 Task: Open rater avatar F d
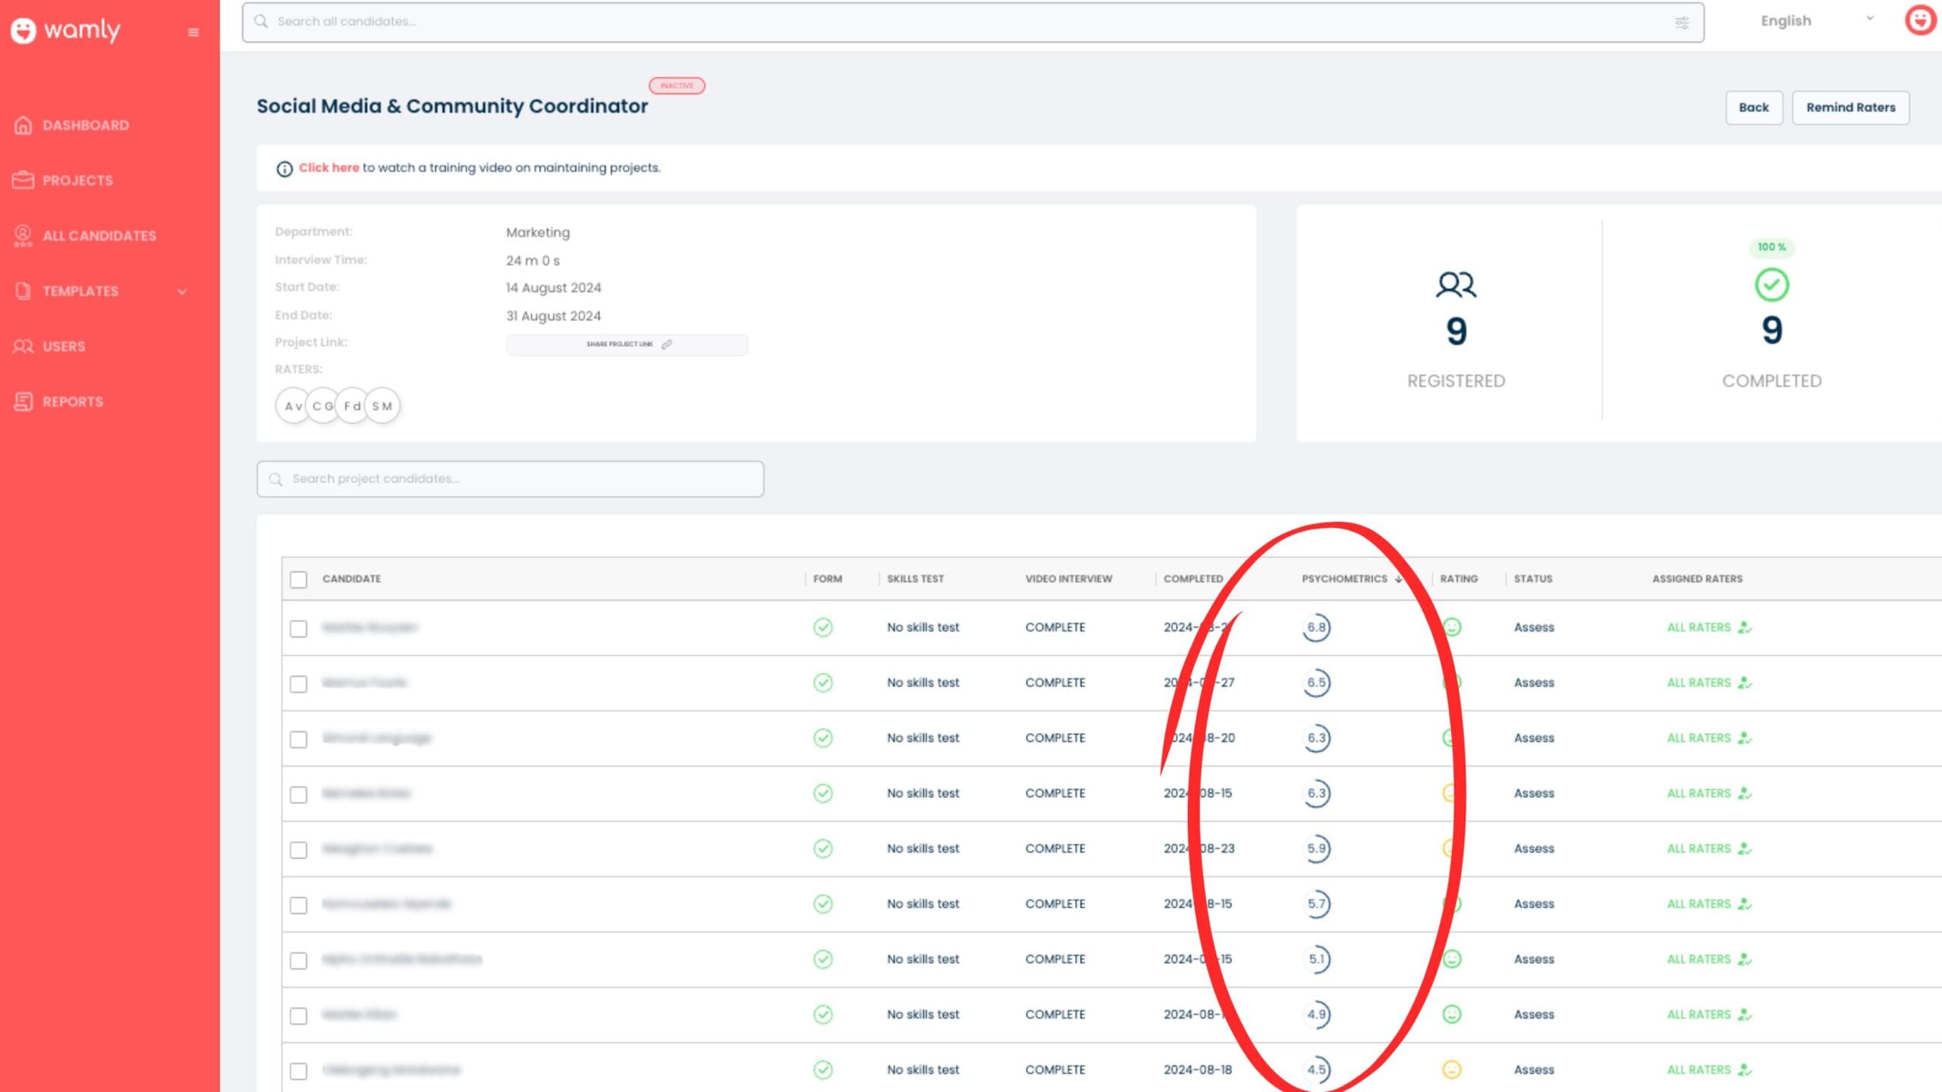[352, 406]
